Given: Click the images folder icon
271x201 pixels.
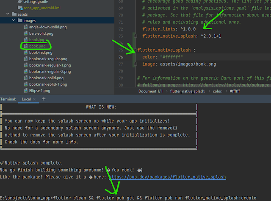Looking at the screenshot, I should click(20, 20).
